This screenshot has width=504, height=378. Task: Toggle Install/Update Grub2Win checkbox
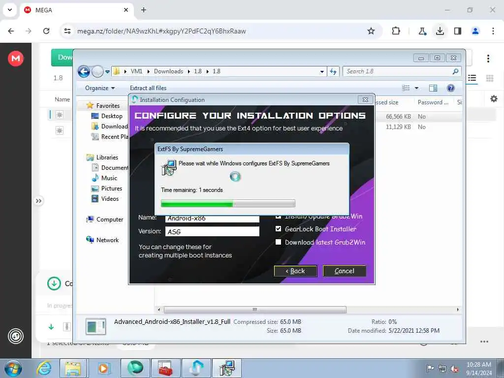pos(279,217)
